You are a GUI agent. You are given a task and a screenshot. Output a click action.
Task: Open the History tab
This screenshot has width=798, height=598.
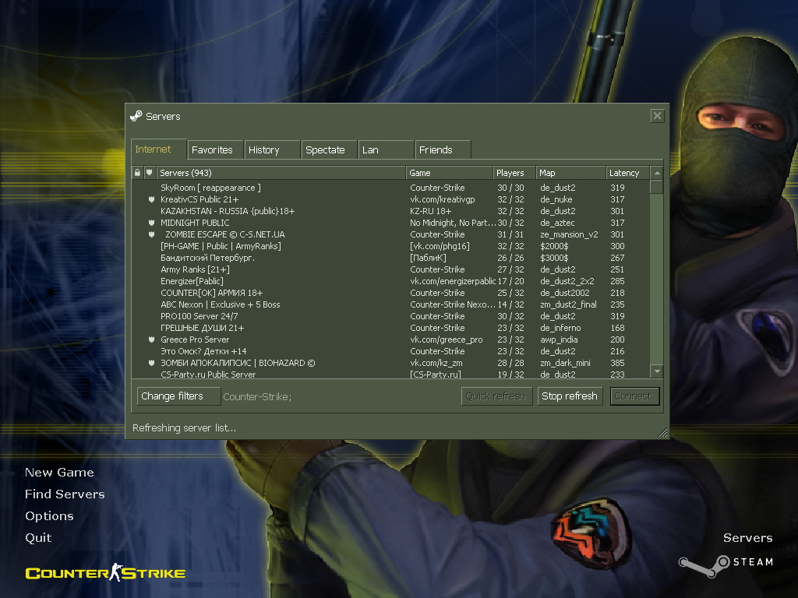(x=272, y=150)
